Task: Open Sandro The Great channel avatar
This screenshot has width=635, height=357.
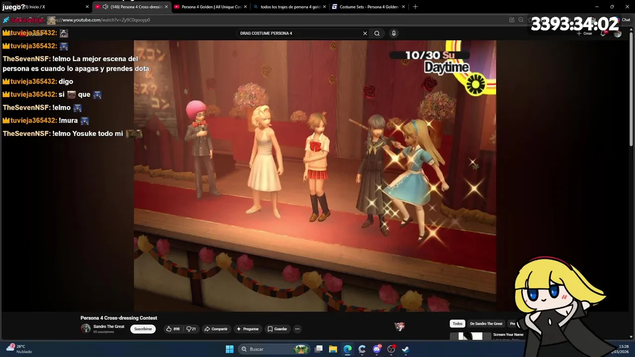Action: click(86, 328)
